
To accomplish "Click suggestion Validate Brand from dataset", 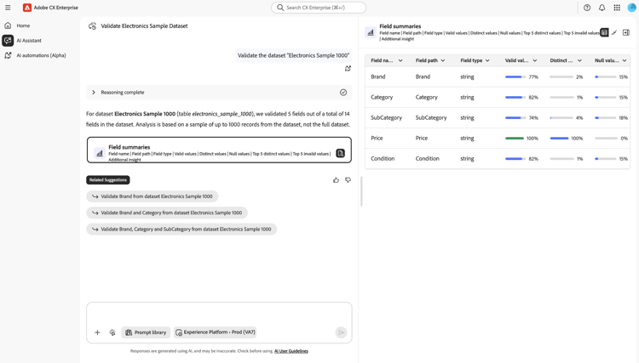I will 152,196.
